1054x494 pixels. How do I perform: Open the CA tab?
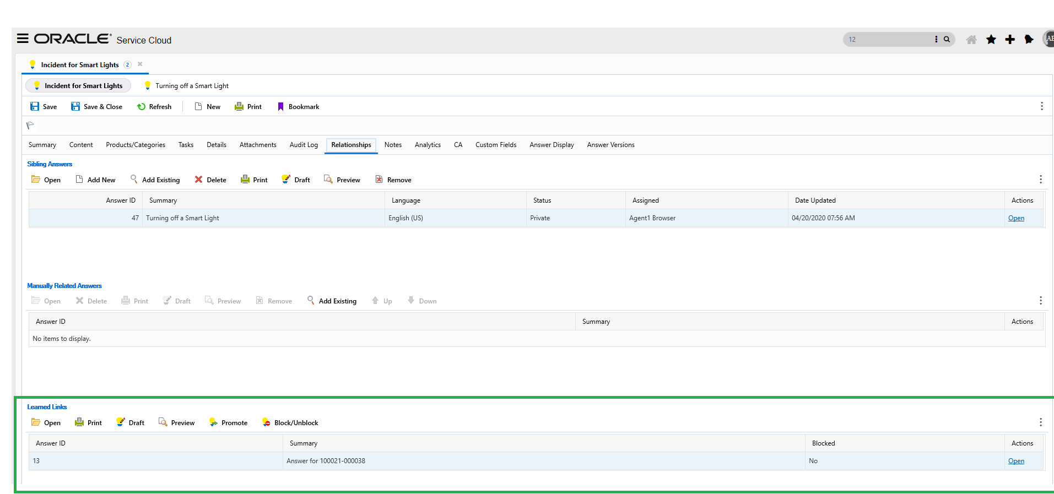coord(458,145)
